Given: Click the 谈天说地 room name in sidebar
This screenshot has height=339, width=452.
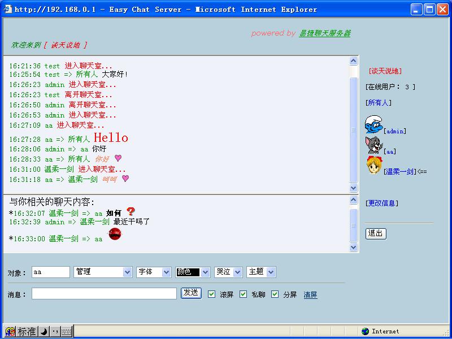Looking at the screenshot, I should tap(385, 71).
